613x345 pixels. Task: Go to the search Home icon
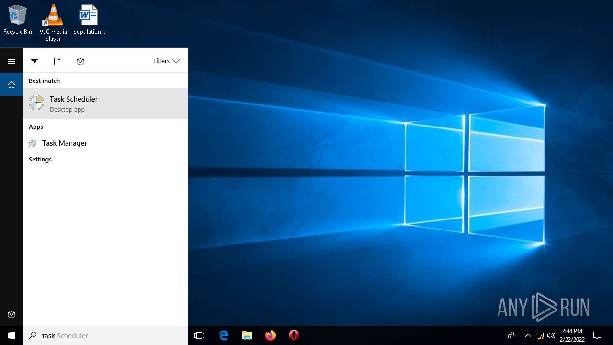click(x=11, y=84)
